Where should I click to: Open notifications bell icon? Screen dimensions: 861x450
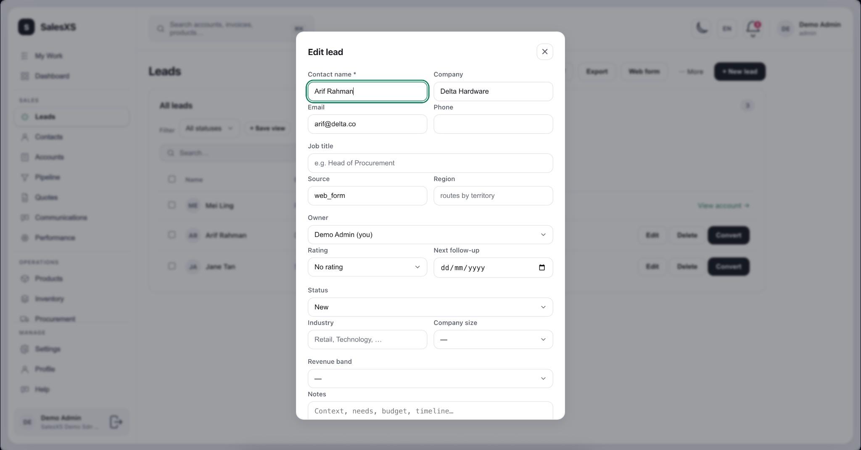coord(753,28)
